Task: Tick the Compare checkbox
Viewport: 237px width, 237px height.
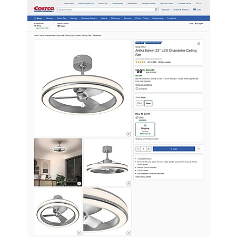Action: coord(137,89)
